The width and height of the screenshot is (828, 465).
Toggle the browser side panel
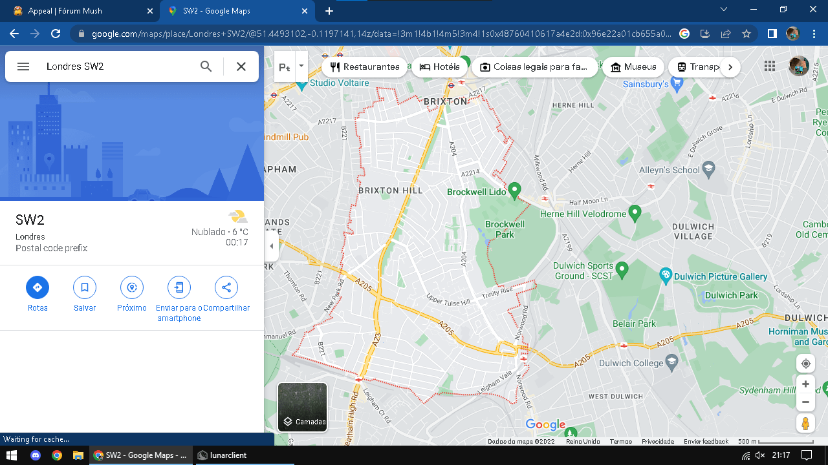click(772, 34)
